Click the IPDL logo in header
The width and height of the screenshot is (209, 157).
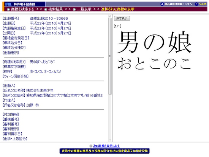coord(8,4)
